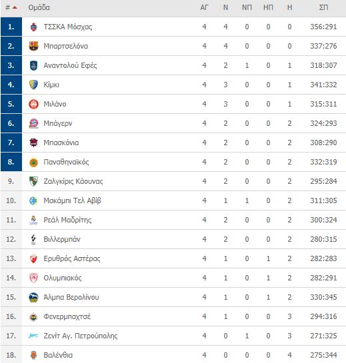Sort by the ΣΠ column header
The width and height of the screenshot is (346, 363).
(323, 7)
